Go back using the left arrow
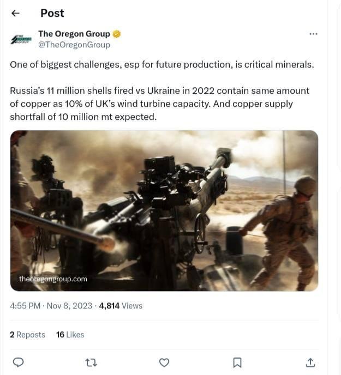This screenshot has height=375, width=341. (15, 13)
